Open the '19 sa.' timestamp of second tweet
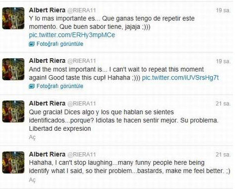Screen dimensions: 238x189 (223, 61)
